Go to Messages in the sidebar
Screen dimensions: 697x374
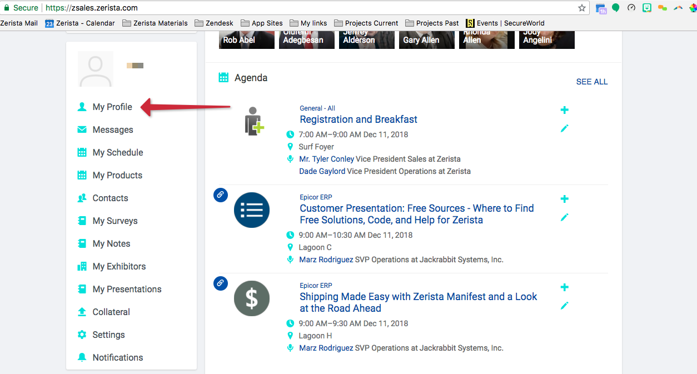pyautogui.click(x=113, y=130)
